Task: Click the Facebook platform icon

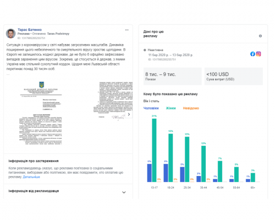Action: coord(252,54)
